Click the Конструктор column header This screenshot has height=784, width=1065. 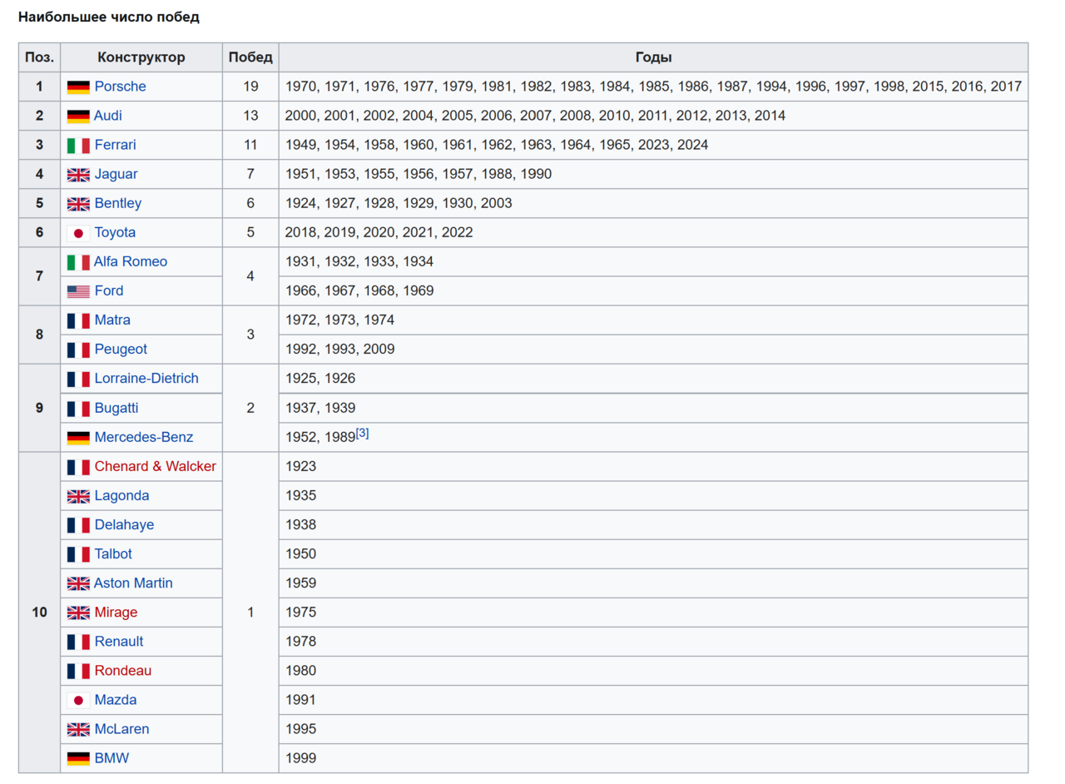141,57
